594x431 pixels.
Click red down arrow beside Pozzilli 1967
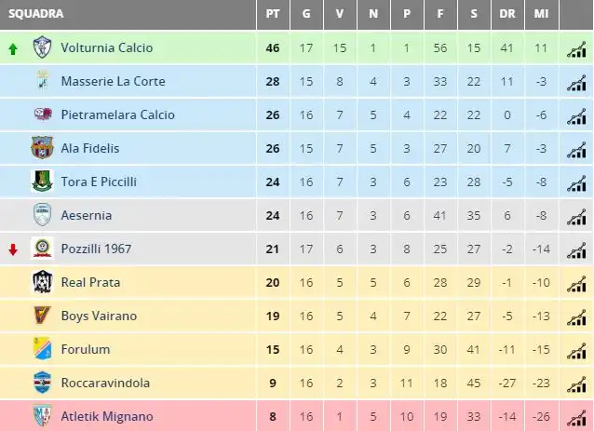[x=13, y=249]
